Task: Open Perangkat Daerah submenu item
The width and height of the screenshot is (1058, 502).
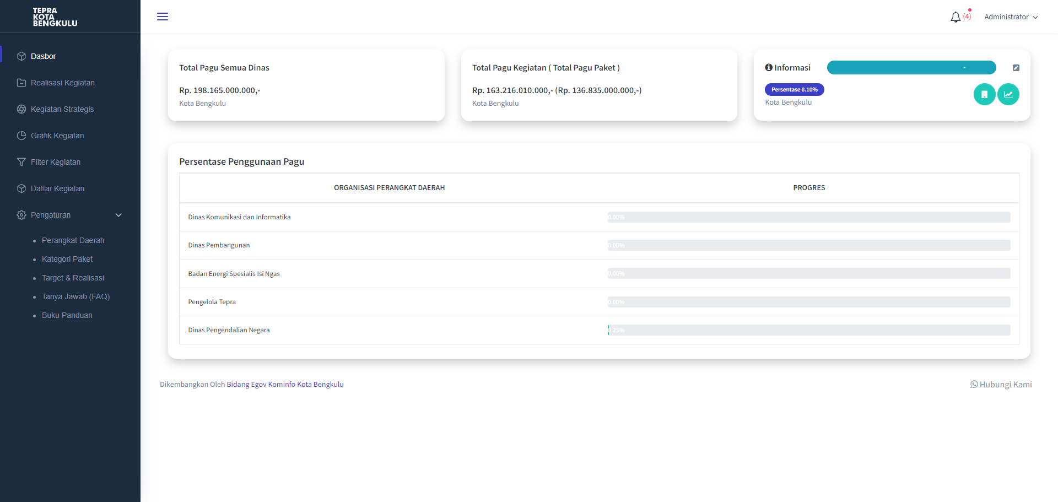Action: (73, 240)
